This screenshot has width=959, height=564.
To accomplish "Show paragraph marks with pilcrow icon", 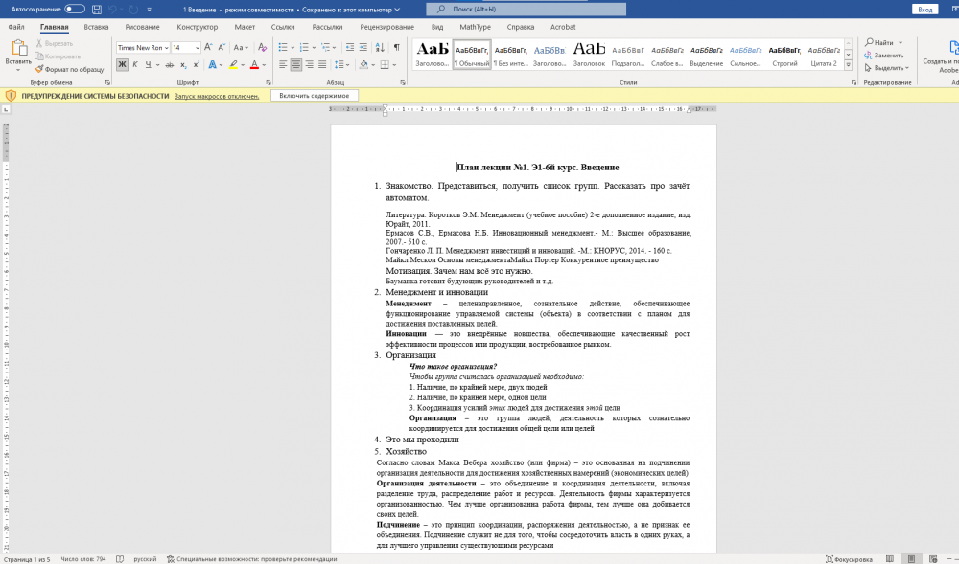I will click(x=396, y=47).
